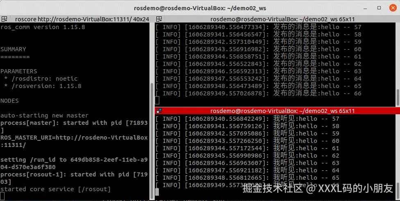The image size is (400, 201).
Task: Click the scrollbar of the publisher terminal pane
Action: [398, 97]
